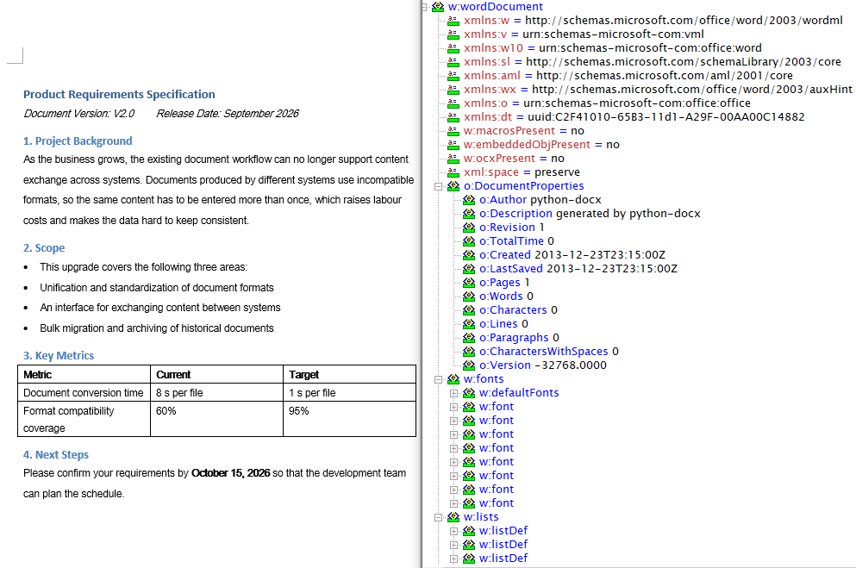Image resolution: width=856 pixels, height=568 pixels.
Task: Click the 'Product Requirements Specification' title
Action: click(x=119, y=95)
